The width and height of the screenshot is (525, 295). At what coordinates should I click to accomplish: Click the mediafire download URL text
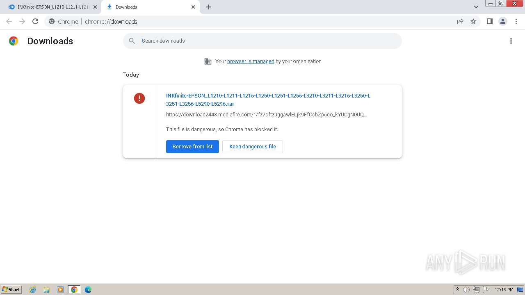click(267, 114)
